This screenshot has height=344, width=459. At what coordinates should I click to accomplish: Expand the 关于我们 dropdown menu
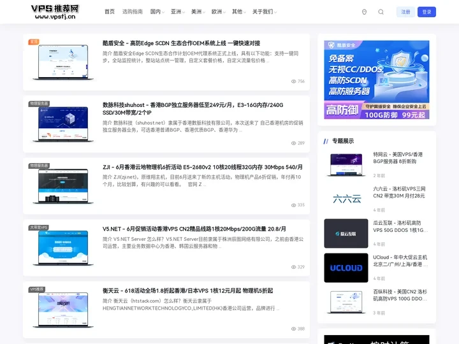pos(265,11)
